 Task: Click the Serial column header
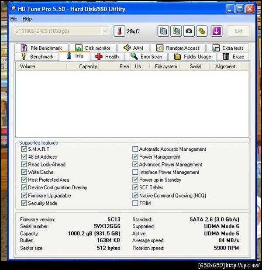click(x=195, y=66)
